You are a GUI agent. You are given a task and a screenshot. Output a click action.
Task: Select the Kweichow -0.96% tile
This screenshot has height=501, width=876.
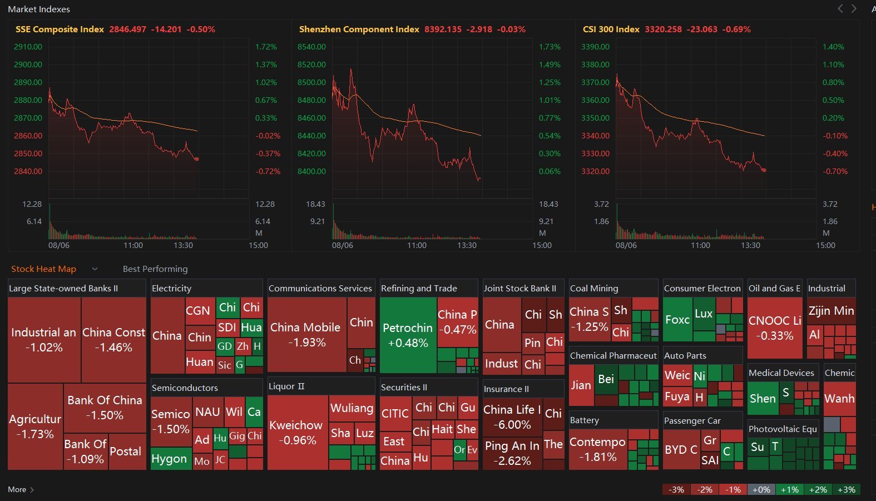297,433
